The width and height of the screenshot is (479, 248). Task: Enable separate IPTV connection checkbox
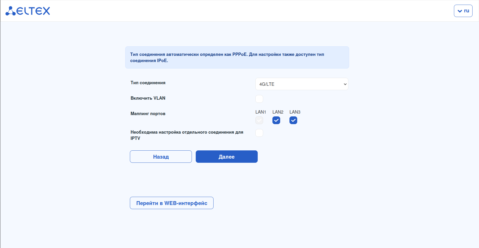259,133
